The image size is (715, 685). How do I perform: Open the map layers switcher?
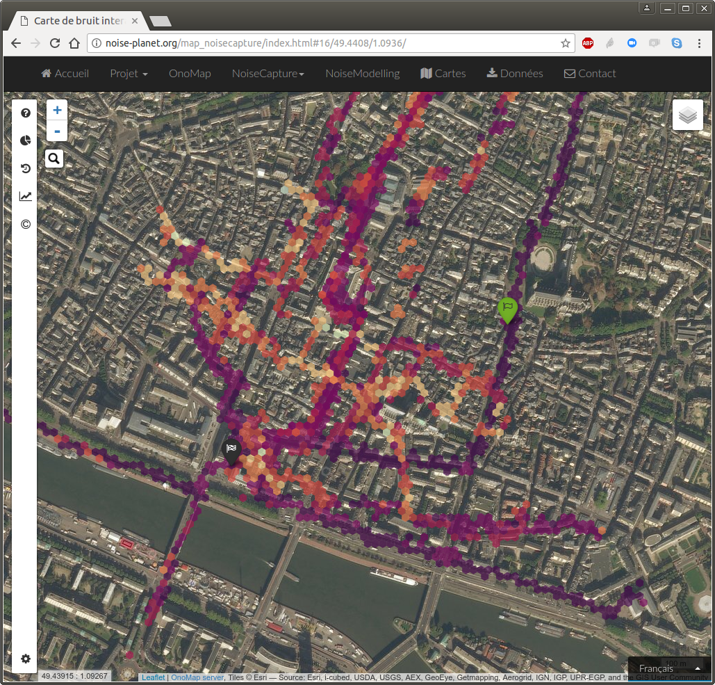click(688, 115)
